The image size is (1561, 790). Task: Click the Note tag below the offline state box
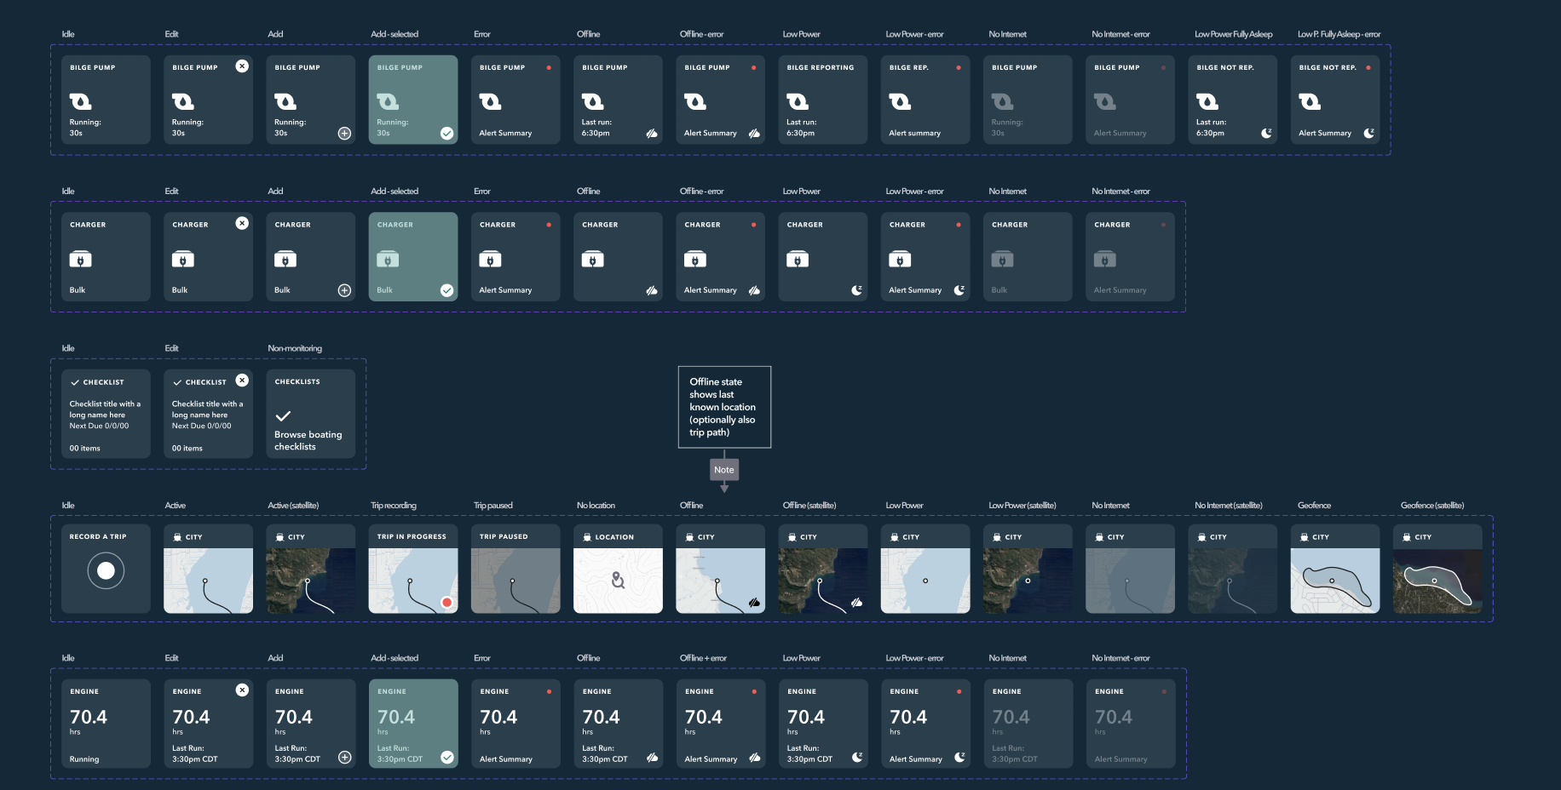[724, 469]
